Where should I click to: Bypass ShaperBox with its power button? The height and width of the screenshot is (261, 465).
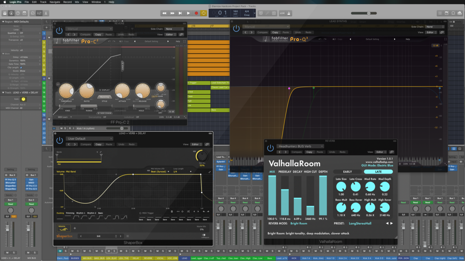tap(60, 140)
